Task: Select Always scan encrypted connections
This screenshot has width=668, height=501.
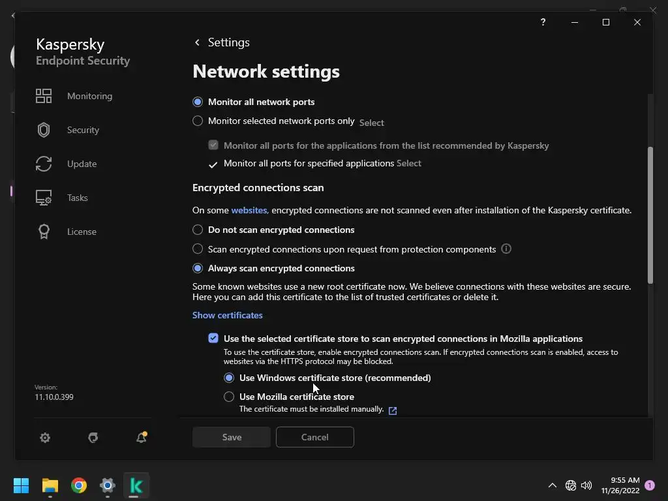Action: (198, 268)
